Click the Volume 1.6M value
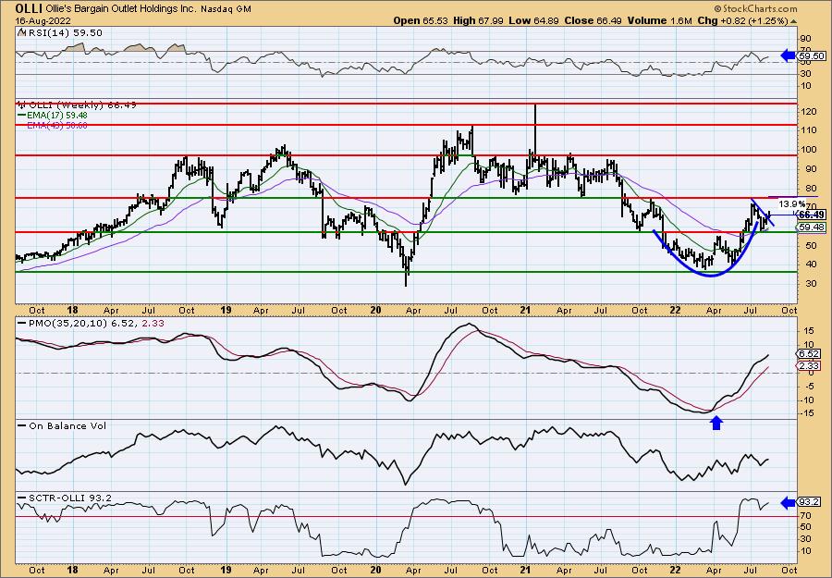Viewport: 832px width, 578px height. pos(659,20)
